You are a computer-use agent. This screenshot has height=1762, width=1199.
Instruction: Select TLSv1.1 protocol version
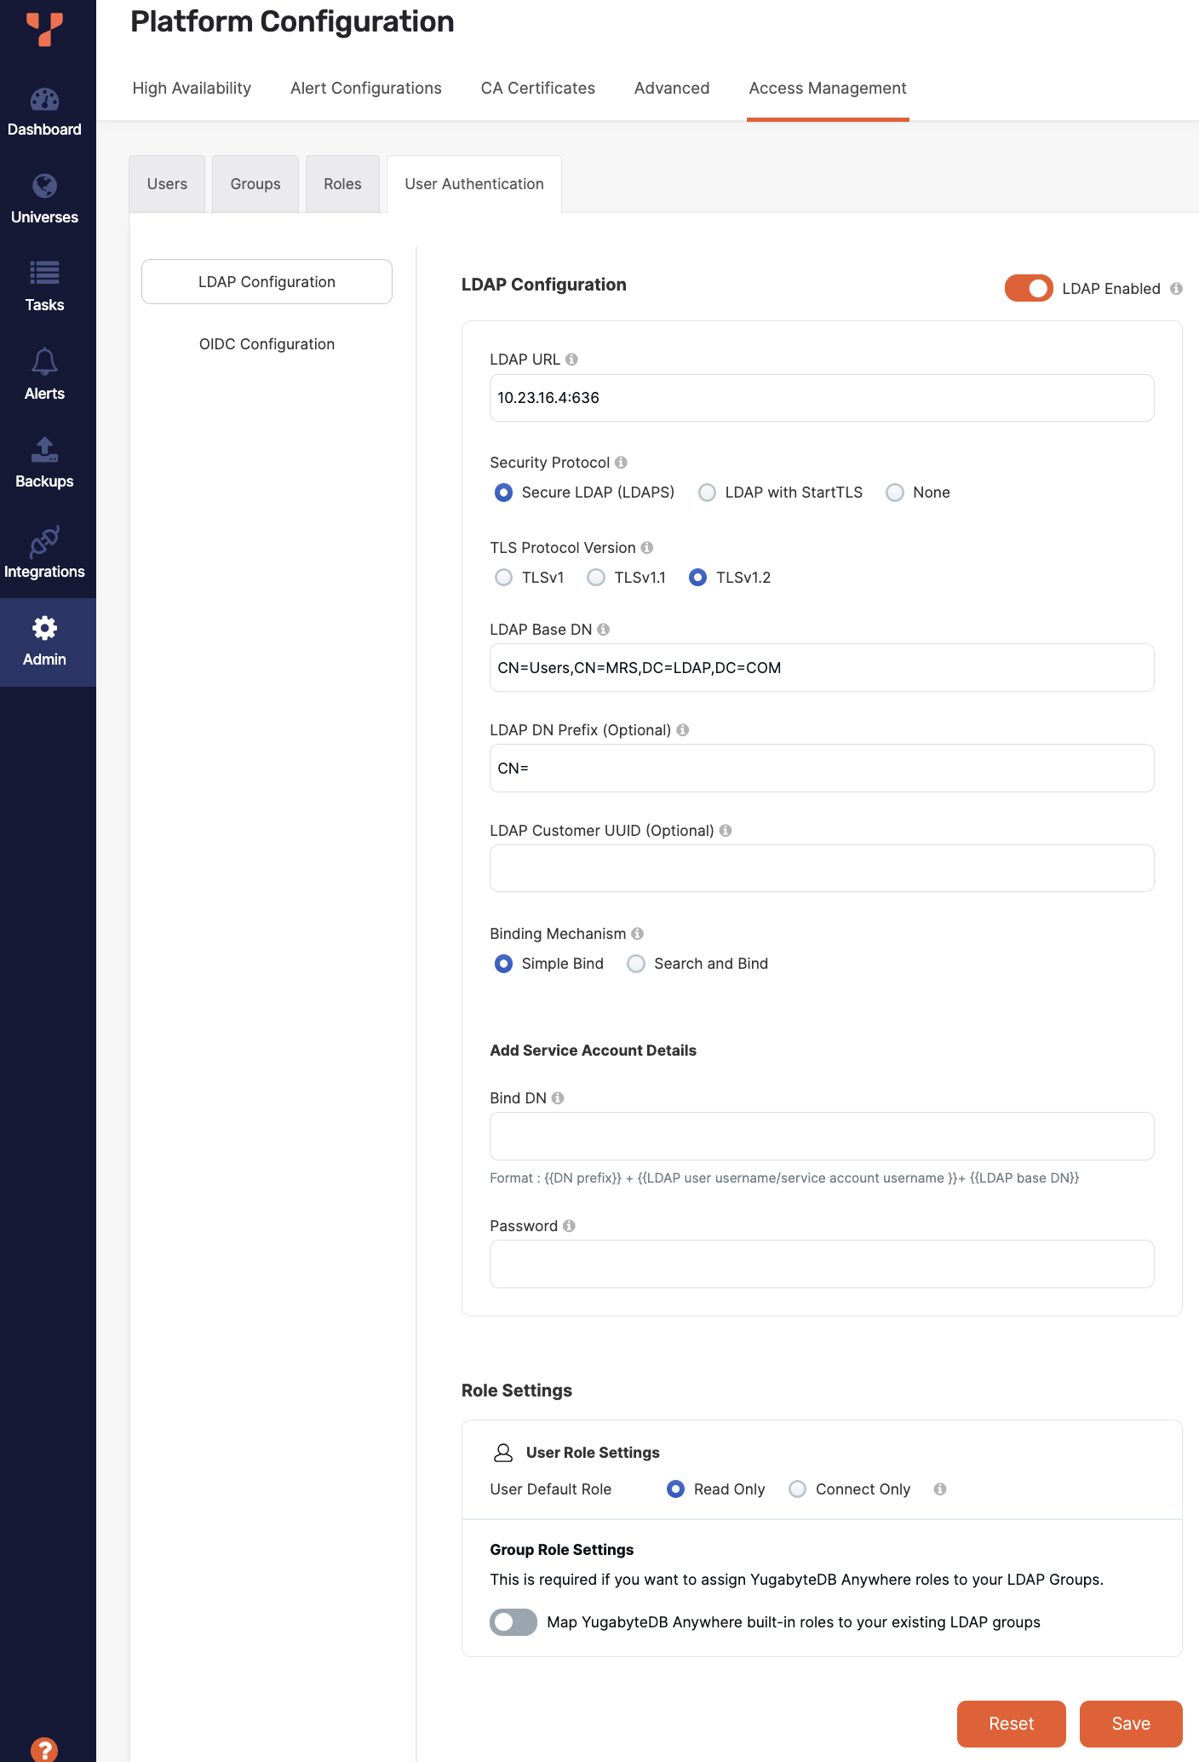pyautogui.click(x=597, y=578)
